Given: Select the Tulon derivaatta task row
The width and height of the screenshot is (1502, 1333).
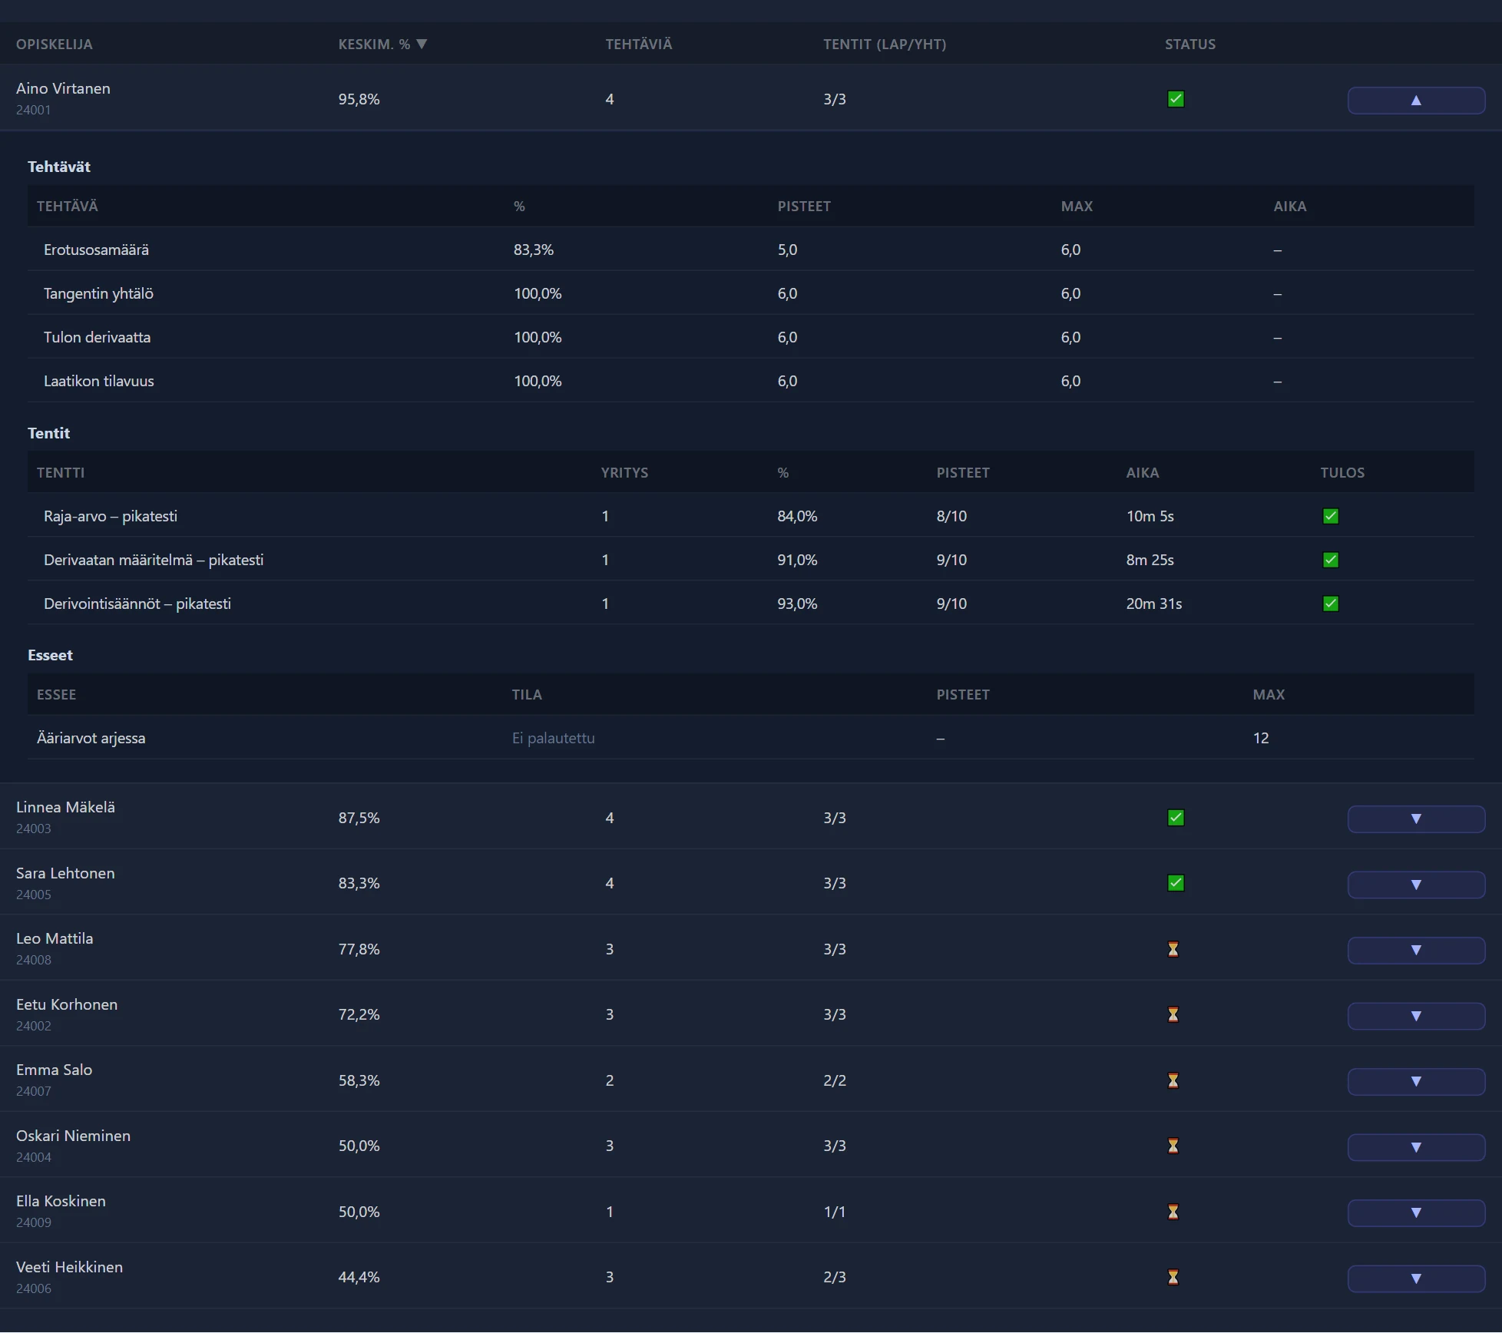Looking at the screenshot, I should click(x=750, y=337).
